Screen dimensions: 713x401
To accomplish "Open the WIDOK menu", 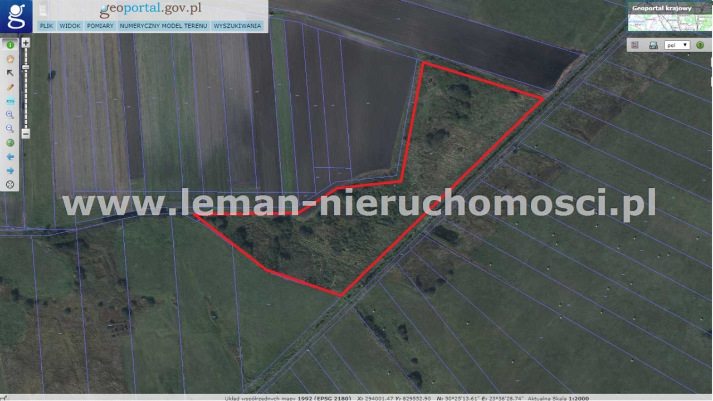I will tap(70, 26).
